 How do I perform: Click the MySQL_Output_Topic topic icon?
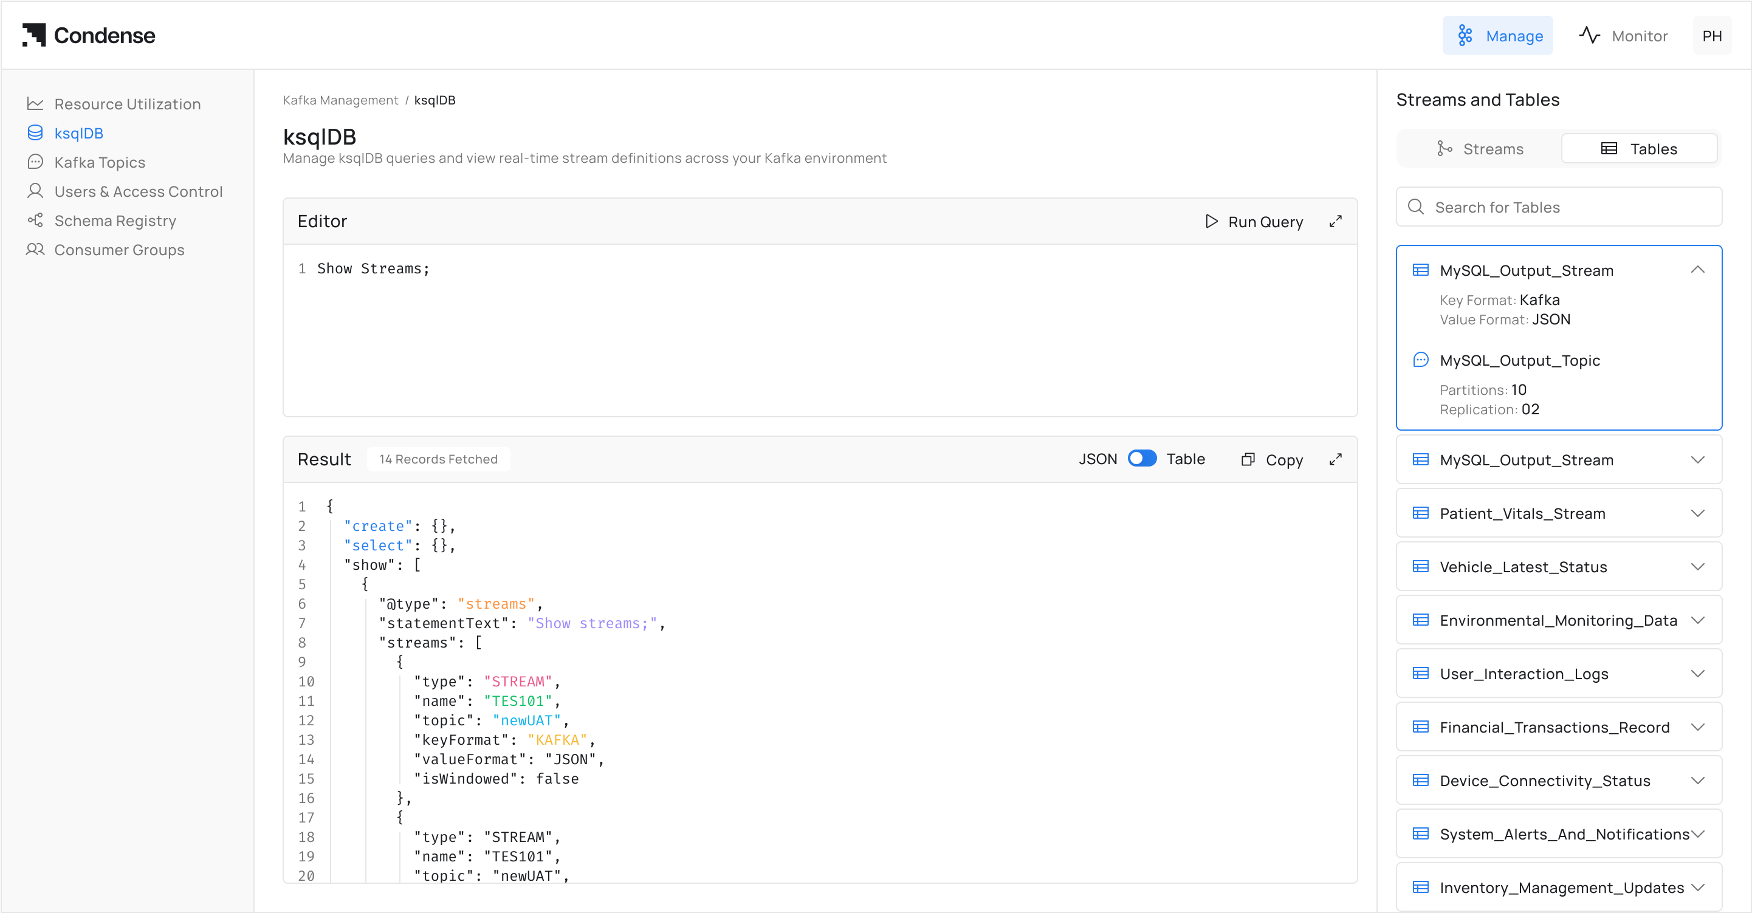click(1420, 360)
